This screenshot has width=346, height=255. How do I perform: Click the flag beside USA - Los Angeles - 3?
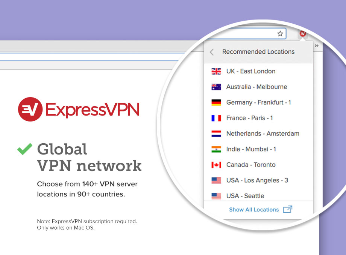coord(216,180)
